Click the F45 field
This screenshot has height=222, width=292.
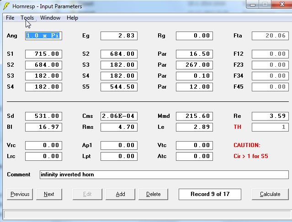270,87
